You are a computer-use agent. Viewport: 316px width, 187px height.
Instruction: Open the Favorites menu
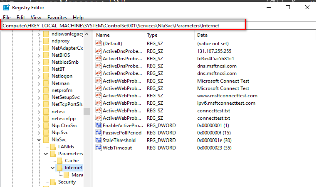(x=57, y=17)
